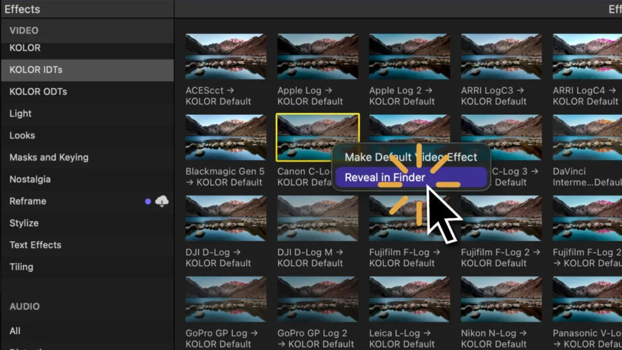Select Apple Log 2 effect thumbnail
The image size is (622, 350).
[409, 57]
